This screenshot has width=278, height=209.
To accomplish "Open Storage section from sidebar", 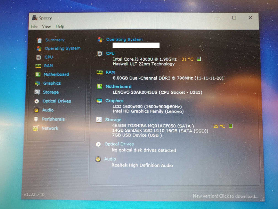I will [51, 92].
